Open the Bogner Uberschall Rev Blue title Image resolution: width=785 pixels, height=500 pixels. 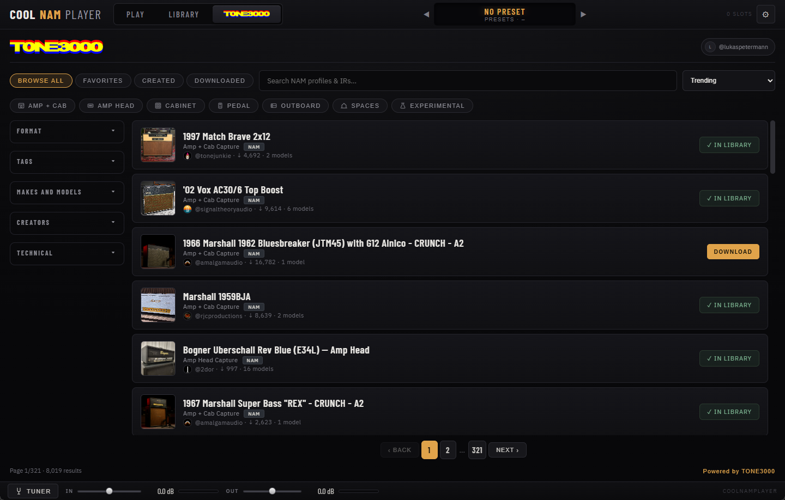click(x=276, y=350)
